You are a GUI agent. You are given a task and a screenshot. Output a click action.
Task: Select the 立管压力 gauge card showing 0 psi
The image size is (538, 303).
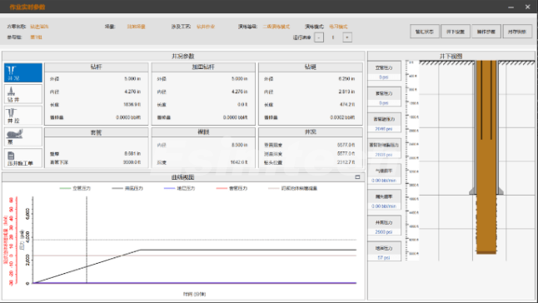384,71
